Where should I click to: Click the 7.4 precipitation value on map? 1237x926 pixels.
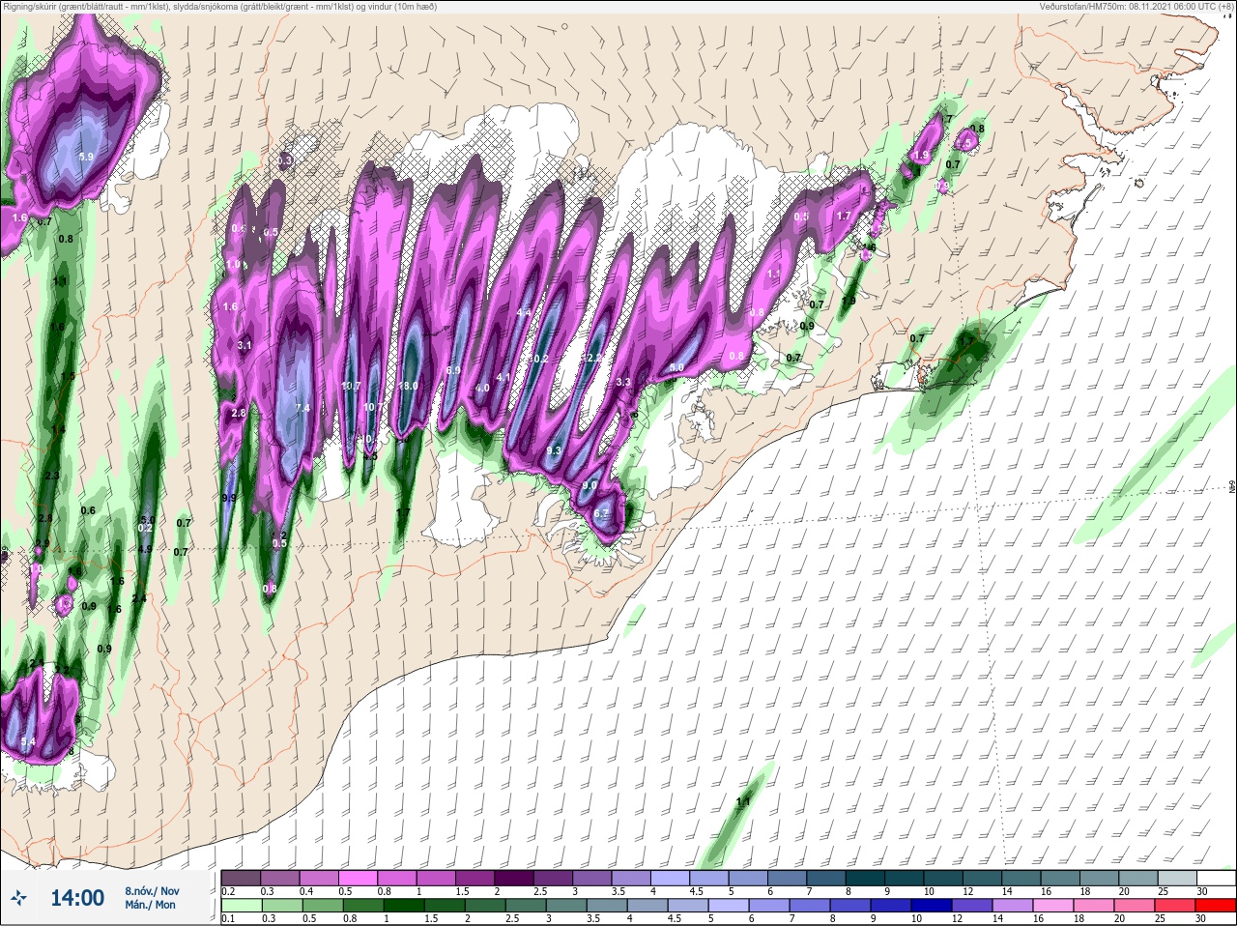click(302, 409)
